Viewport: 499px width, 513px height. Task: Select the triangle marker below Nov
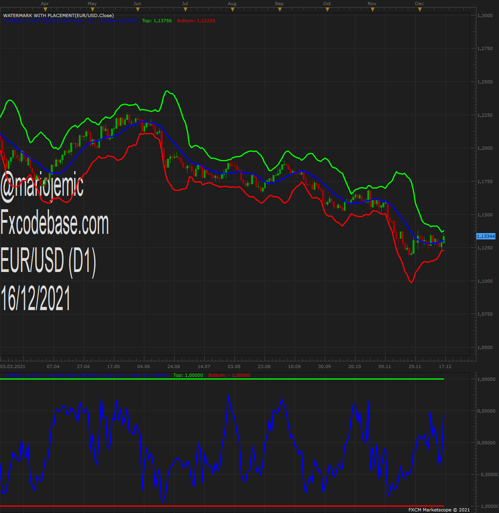tap(373, 10)
